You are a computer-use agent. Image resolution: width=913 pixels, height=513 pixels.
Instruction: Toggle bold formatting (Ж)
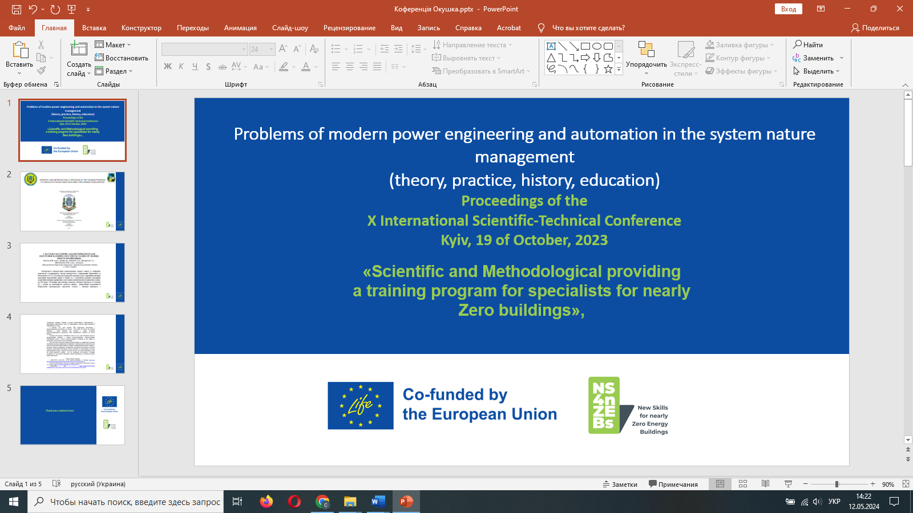coord(168,67)
